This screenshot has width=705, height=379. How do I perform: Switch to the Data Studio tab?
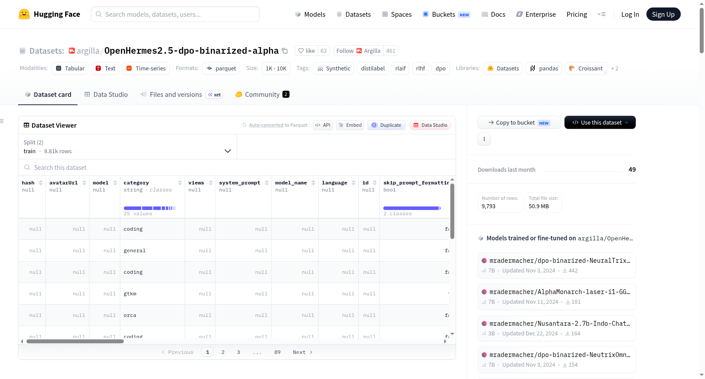click(x=106, y=95)
